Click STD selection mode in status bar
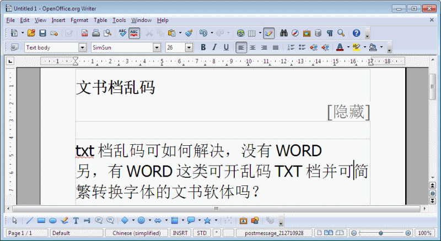Image resolution: width=441 pixels, height=241 pixels. pyautogui.click(x=202, y=233)
